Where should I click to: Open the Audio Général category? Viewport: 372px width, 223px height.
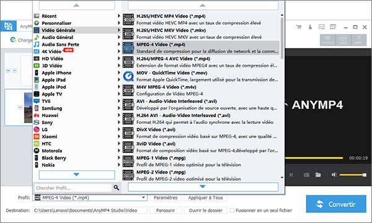point(77,37)
